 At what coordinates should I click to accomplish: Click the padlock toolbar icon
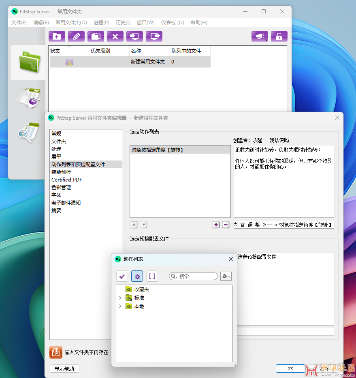point(279,36)
